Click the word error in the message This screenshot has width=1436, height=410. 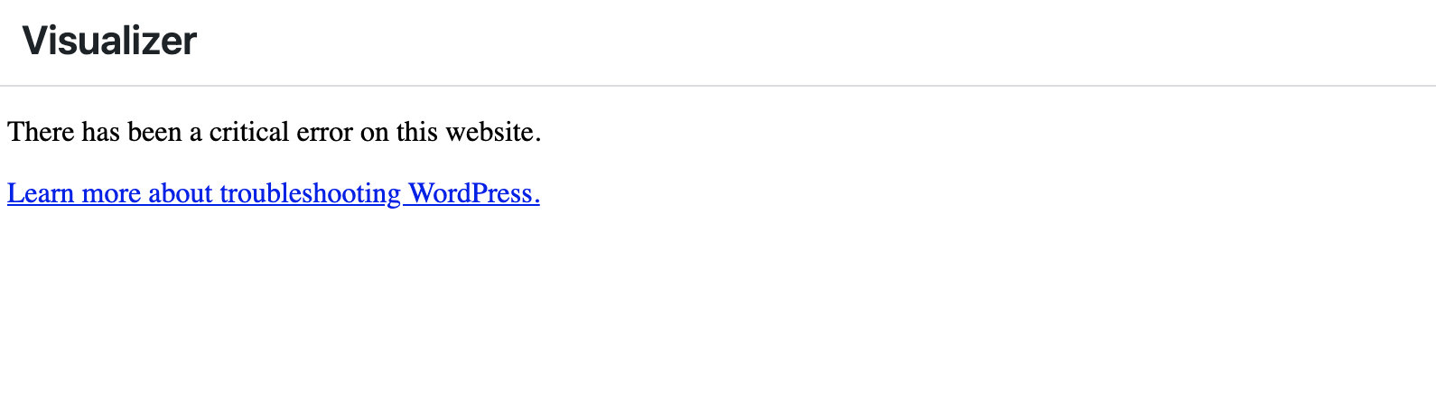[325, 132]
